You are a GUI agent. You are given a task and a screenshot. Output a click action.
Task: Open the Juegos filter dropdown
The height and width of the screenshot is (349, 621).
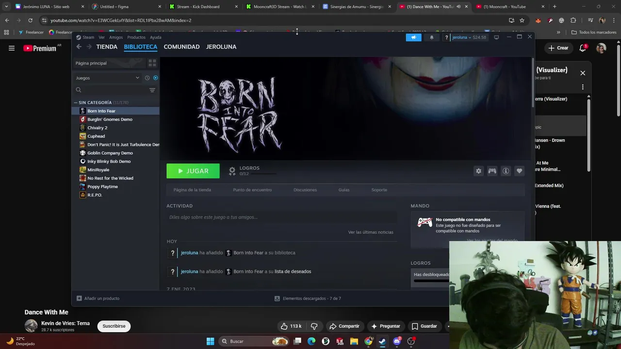pos(107,78)
